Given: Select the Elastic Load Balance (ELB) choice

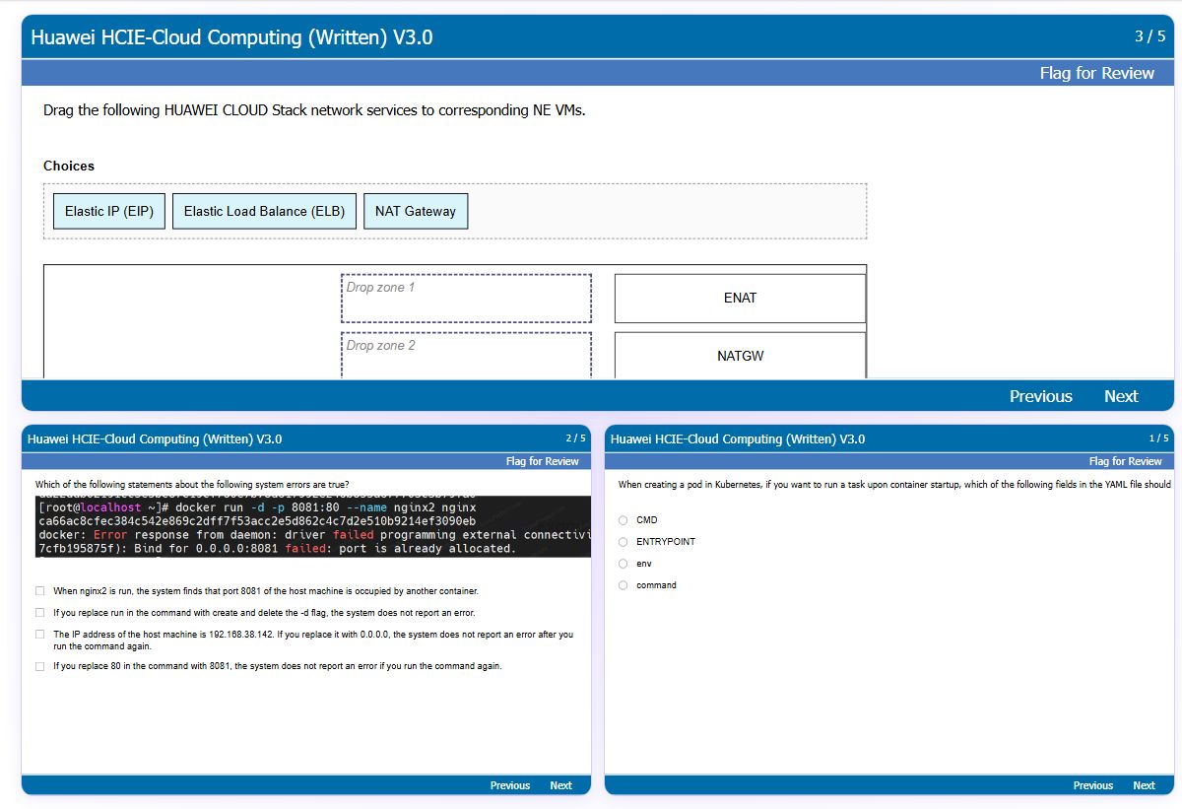Looking at the screenshot, I should click(x=264, y=211).
